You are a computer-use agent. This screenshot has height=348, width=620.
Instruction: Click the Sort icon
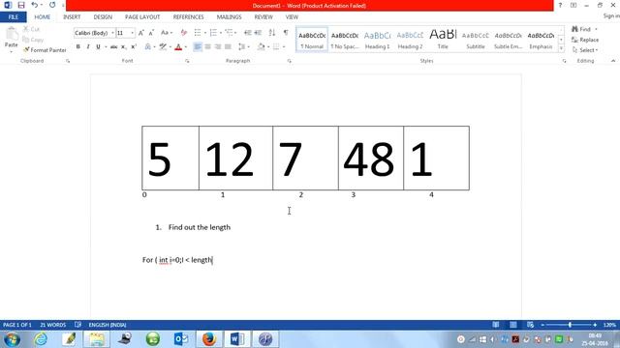pyautogui.click(x=271, y=33)
